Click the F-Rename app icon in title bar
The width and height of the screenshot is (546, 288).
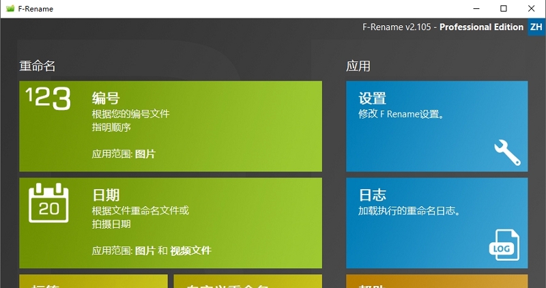(10, 9)
